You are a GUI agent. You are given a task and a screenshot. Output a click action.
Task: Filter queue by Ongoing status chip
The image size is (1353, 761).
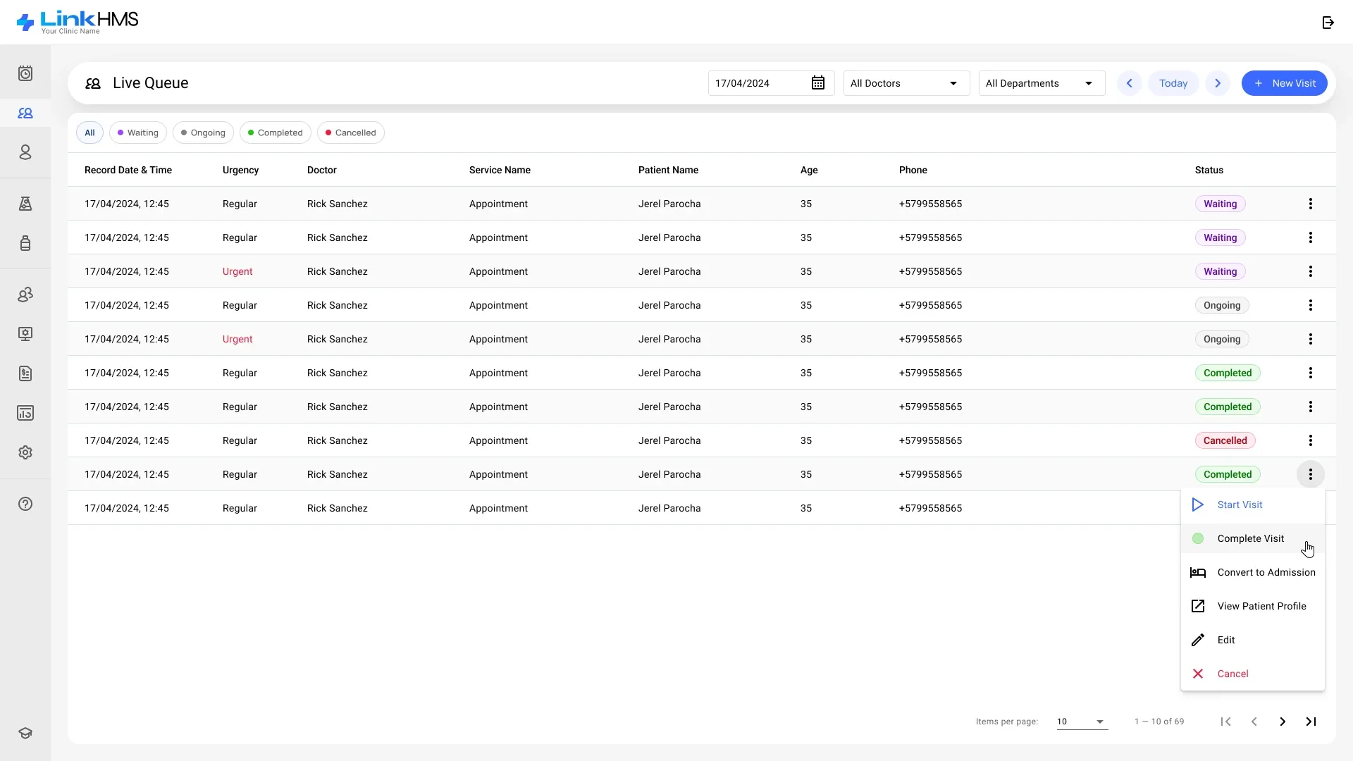pos(203,132)
